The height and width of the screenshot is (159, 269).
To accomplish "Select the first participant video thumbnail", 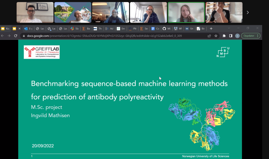I will 35,12.
